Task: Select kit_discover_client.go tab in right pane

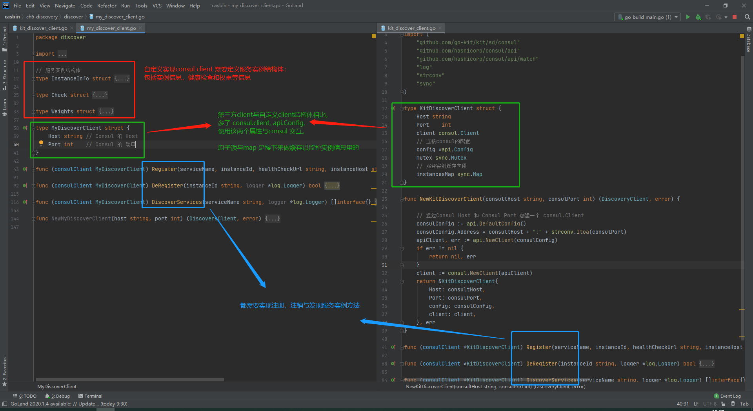Action: tap(411, 28)
